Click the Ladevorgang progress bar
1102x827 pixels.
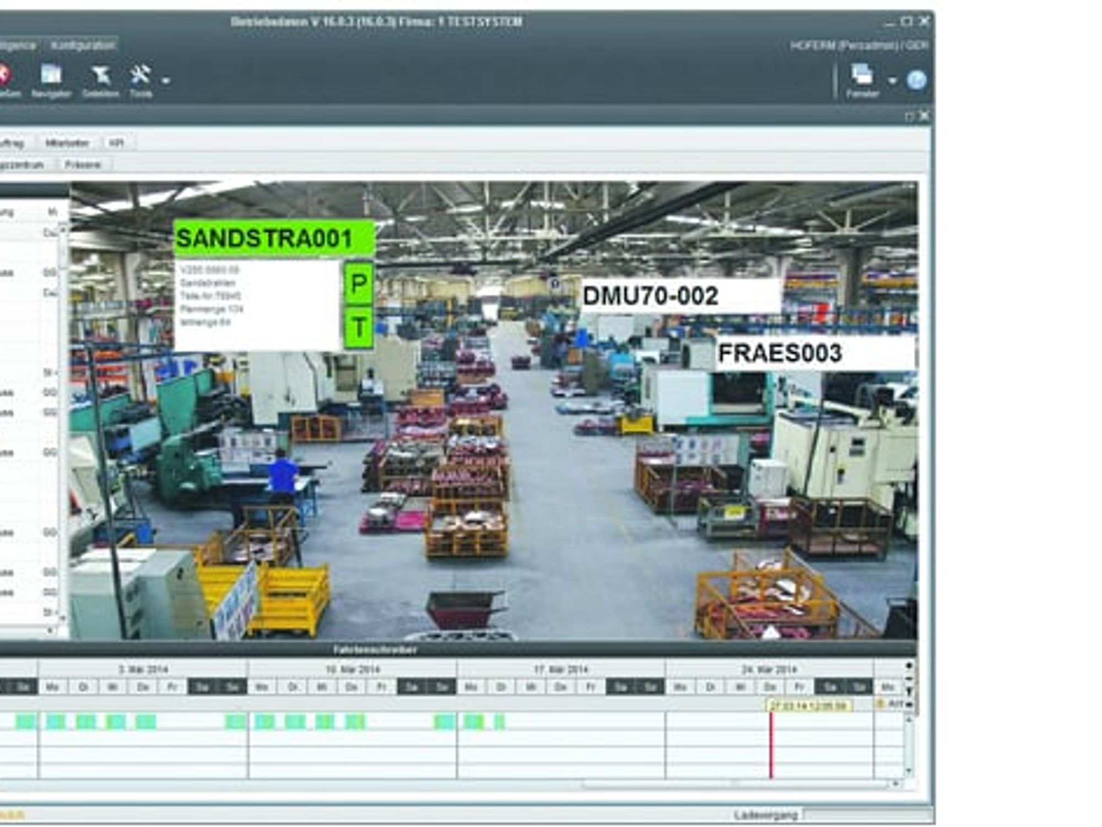(x=868, y=814)
